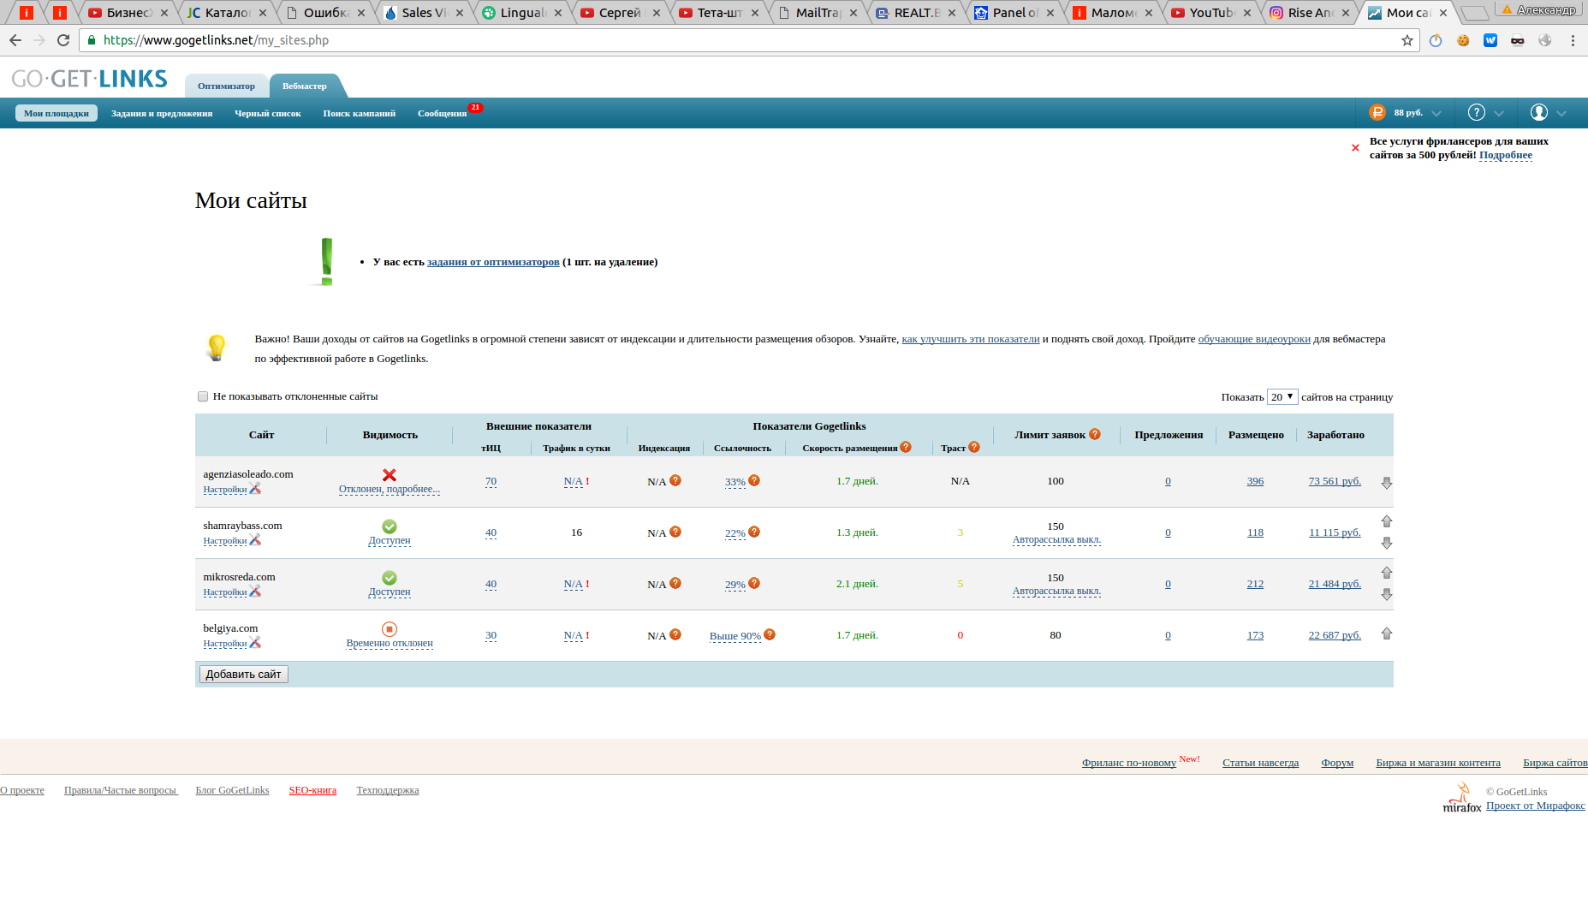Image resolution: width=1588 pixels, height=904 pixels.
Task: Open the help question mark icon in header
Action: point(1477,112)
